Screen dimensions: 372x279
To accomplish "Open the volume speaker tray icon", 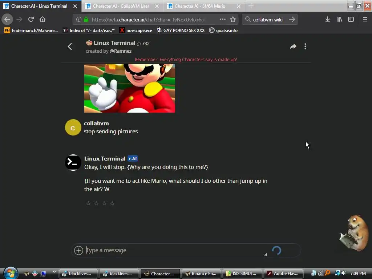I will (x=344, y=273).
